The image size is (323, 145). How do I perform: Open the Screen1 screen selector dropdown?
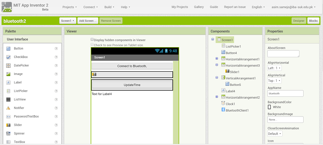point(68,21)
